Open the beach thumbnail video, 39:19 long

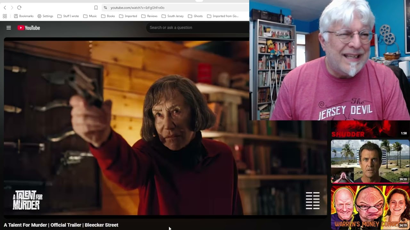tap(370, 161)
